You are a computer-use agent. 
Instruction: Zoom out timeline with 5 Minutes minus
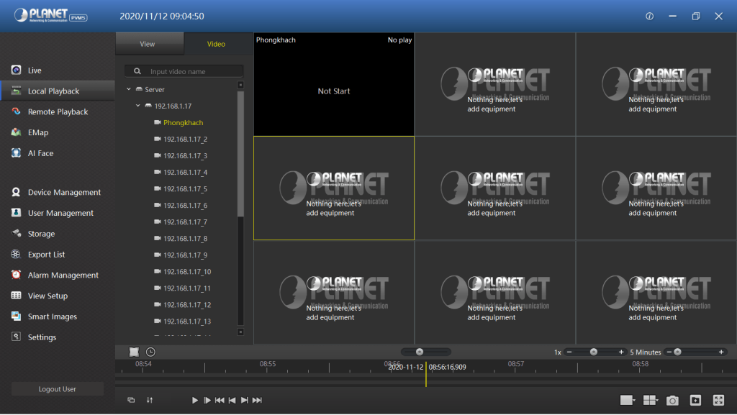pyautogui.click(x=669, y=352)
